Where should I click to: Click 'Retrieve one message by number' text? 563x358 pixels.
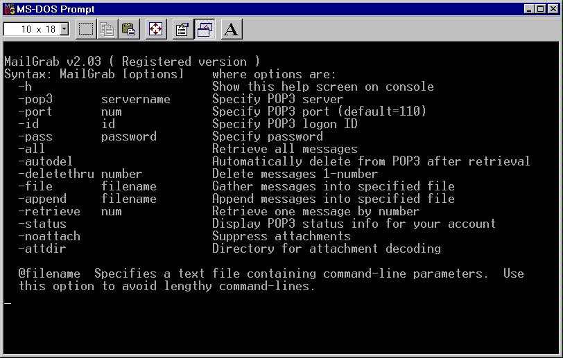315,212
